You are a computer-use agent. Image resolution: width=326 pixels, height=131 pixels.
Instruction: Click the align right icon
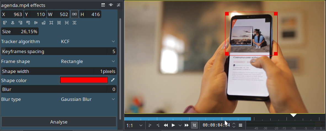coord(20,23)
